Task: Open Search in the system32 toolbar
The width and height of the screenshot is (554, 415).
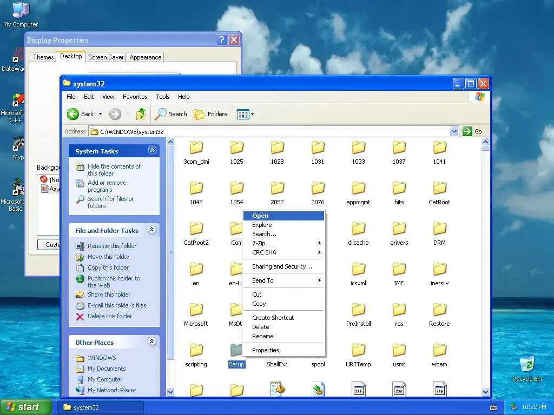Action: pyautogui.click(x=170, y=114)
